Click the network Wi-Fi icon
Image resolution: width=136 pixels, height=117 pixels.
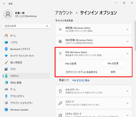6,56
